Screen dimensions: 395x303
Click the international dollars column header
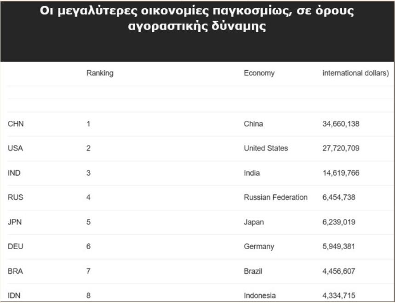(x=355, y=73)
